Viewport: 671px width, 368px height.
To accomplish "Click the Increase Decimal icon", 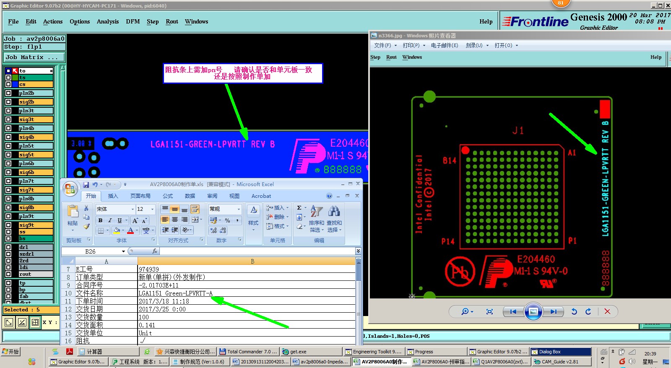I will [213, 230].
